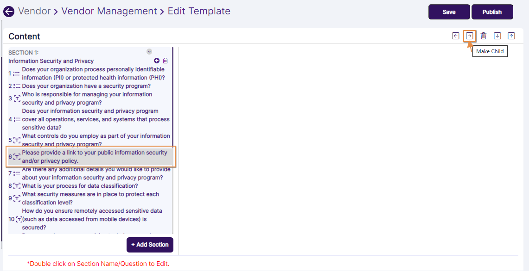Publish the template
This screenshot has height=271, width=529.
point(492,12)
